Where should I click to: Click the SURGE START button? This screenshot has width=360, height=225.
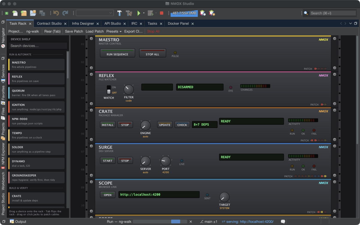click(107, 160)
